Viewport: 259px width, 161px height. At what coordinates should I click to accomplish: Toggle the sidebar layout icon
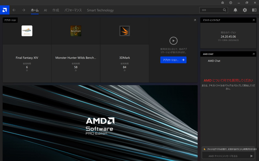(254, 10)
